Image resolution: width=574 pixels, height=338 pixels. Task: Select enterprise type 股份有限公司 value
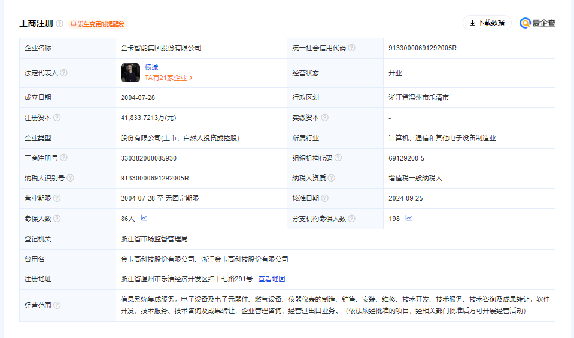[180, 138]
